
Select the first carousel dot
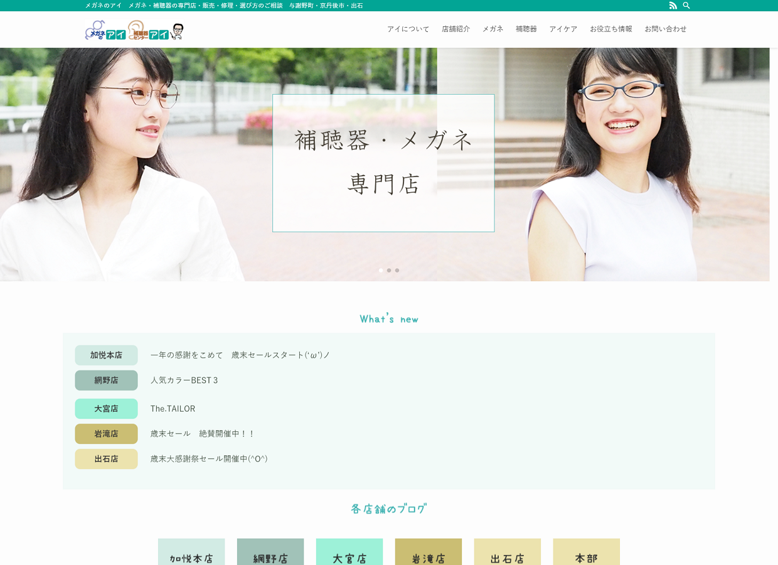pos(381,271)
